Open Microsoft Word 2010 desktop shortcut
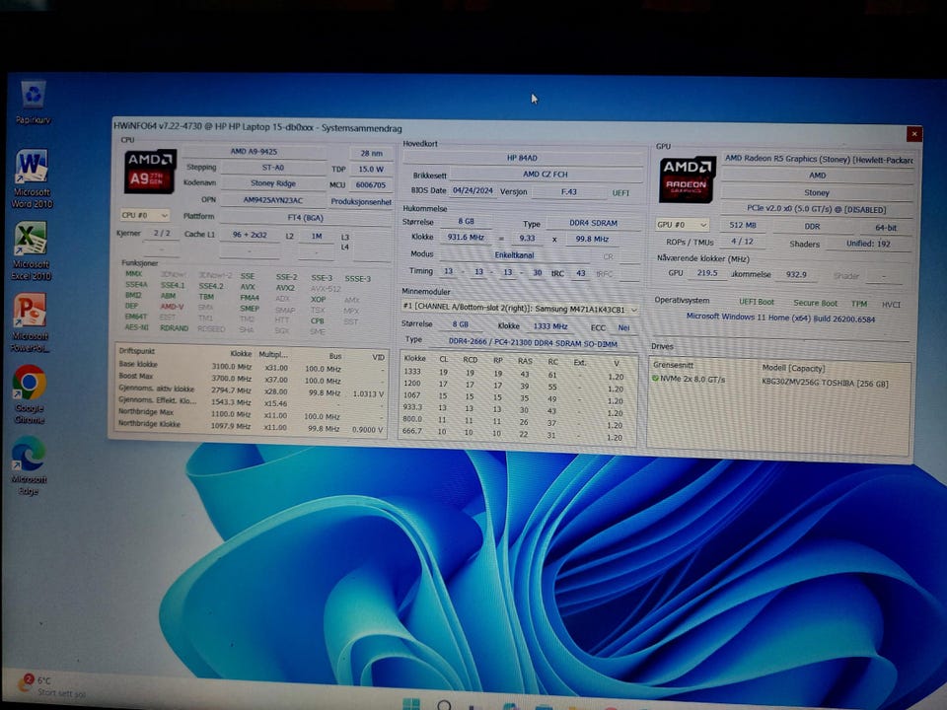Viewport: 947px width, 710px height. [32, 178]
